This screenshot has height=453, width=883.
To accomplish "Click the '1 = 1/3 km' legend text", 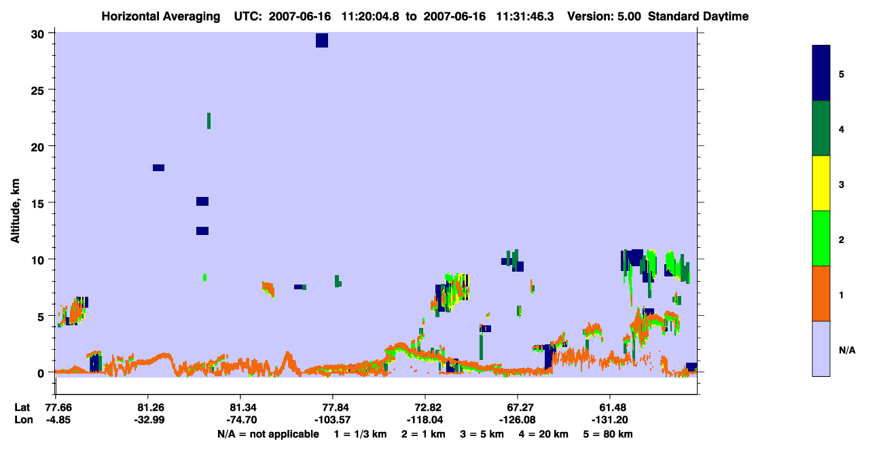I will coord(361,434).
